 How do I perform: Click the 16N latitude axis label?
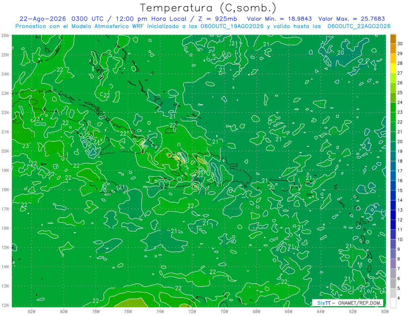point(5,228)
